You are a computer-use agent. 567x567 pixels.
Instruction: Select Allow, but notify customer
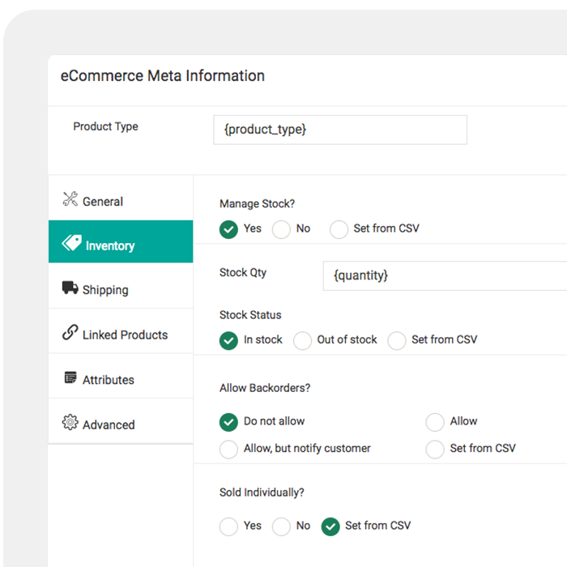228,449
